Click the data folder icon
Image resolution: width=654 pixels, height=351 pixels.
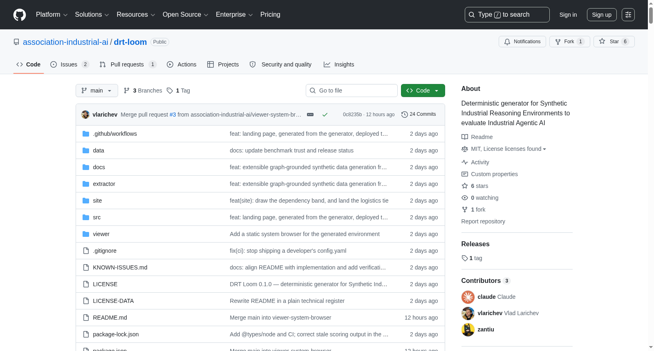(x=86, y=150)
